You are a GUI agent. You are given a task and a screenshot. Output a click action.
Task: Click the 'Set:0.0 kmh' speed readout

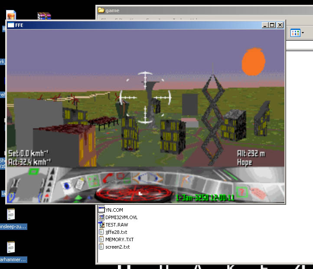[28, 154]
